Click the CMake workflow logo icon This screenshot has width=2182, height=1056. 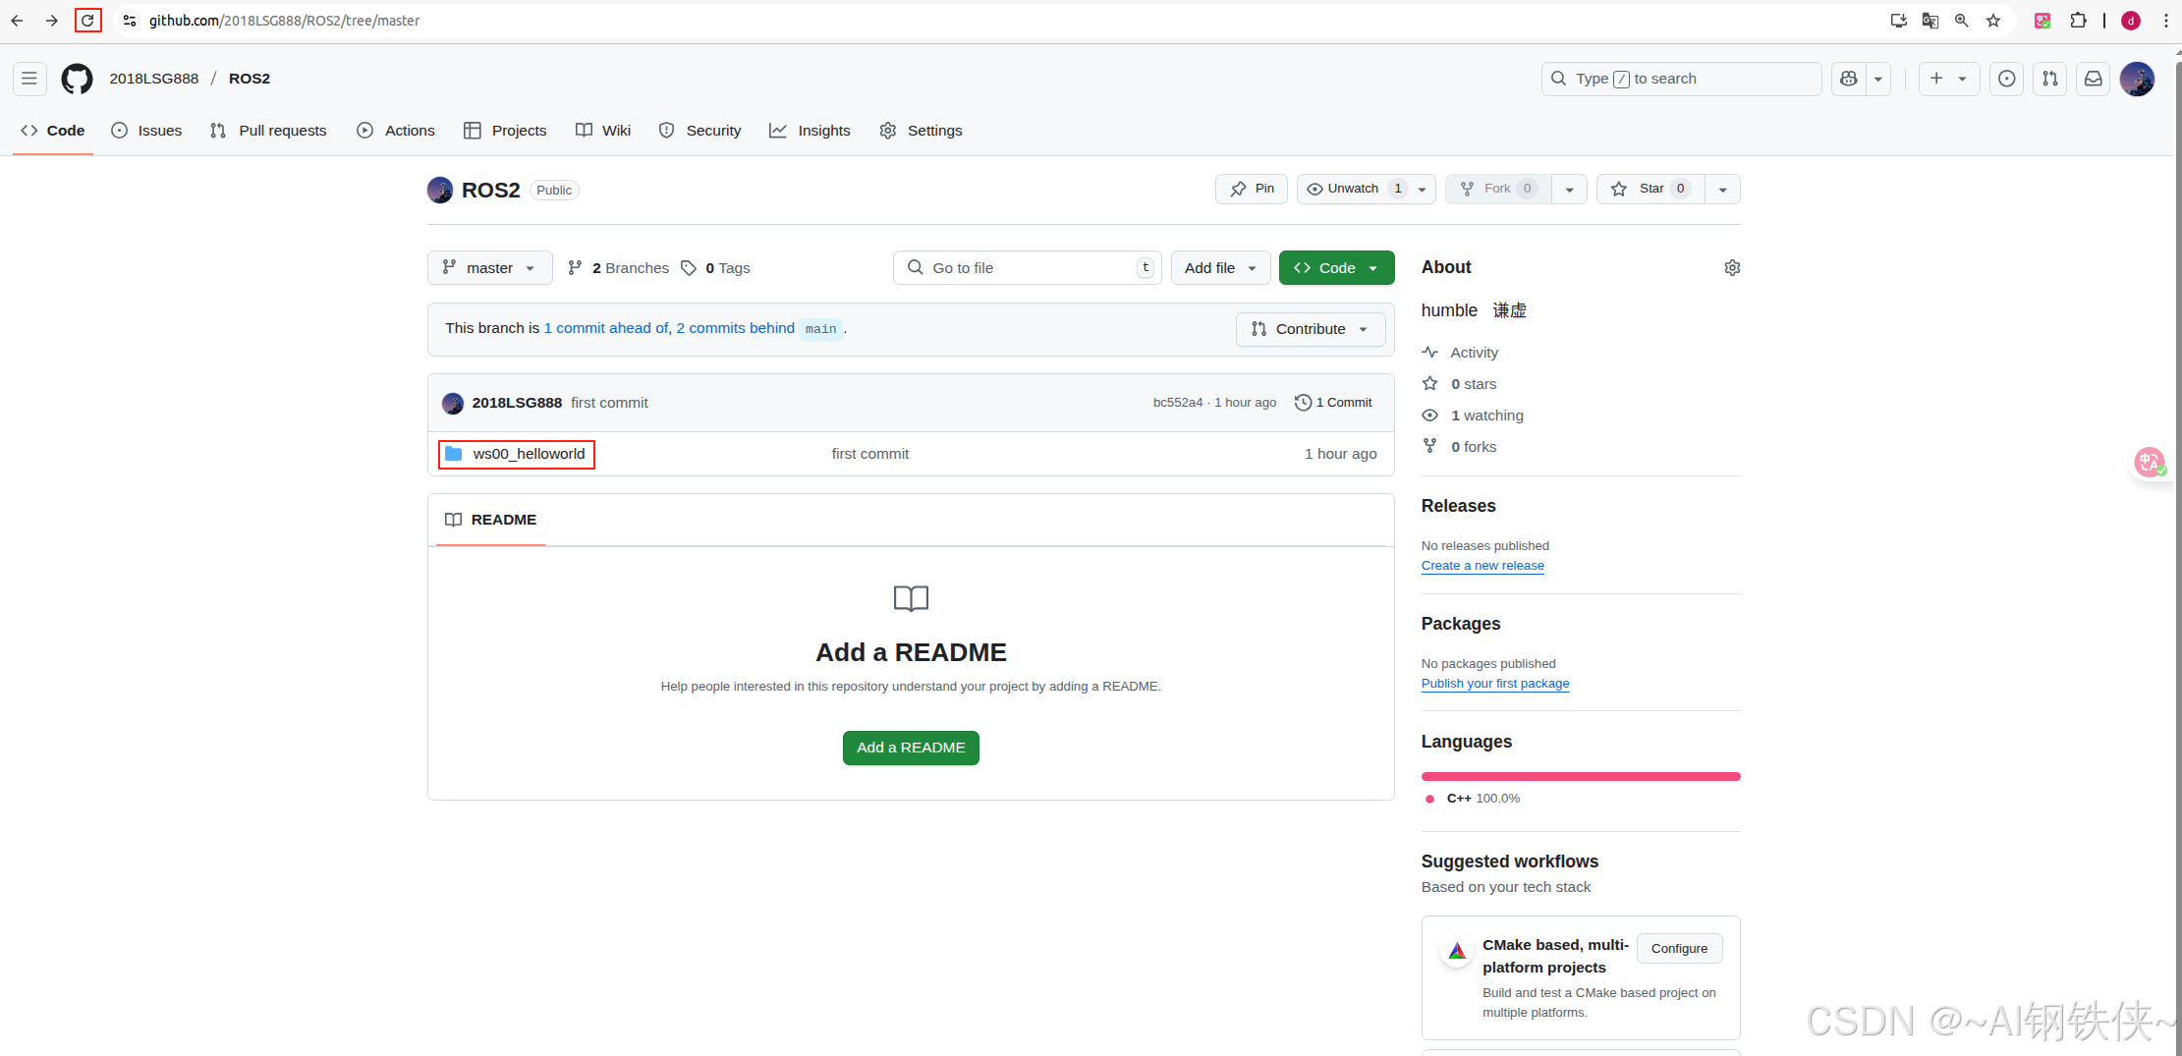click(1457, 951)
